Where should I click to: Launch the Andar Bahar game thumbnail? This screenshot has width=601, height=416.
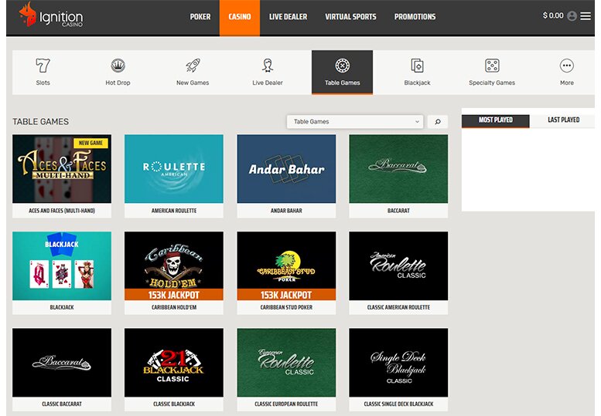tap(286, 168)
